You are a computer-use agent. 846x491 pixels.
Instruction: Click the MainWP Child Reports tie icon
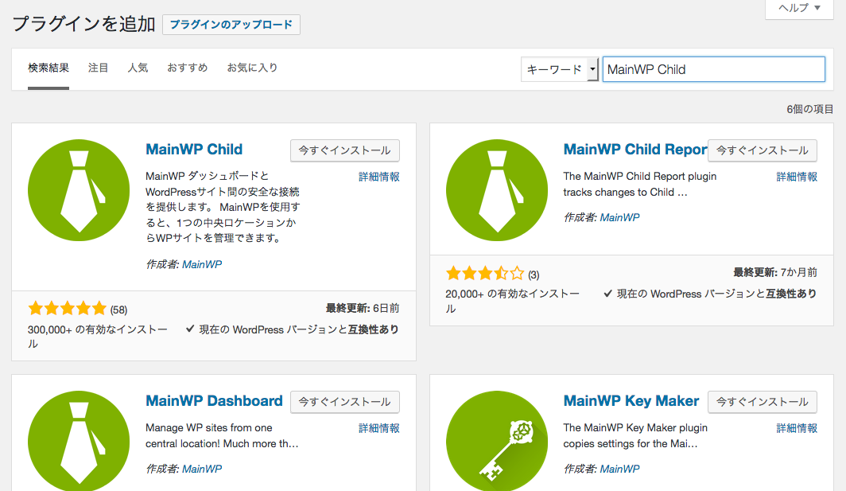point(497,190)
